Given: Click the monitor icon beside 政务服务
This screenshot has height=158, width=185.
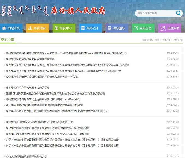Looking at the screenshot, I should (110, 28).
